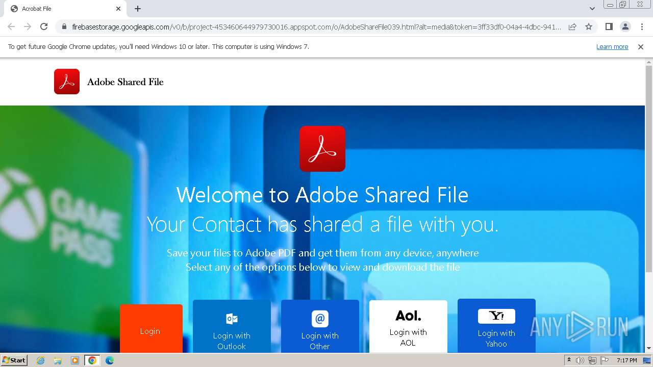The image size is (653, 367).
Task: Open the tab search dropdown
Action: [x=592, y=9]
